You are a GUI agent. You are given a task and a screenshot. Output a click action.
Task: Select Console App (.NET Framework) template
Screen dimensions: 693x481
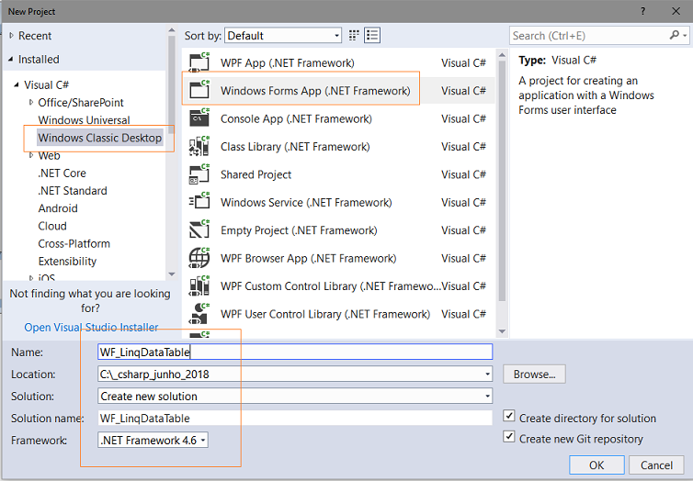click(338, 118)
